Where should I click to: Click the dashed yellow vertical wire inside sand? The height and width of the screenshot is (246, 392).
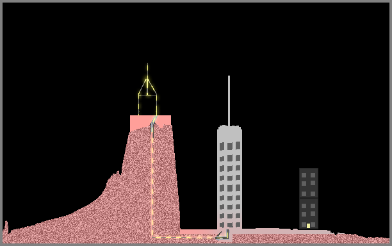click(x=152, y=181)
